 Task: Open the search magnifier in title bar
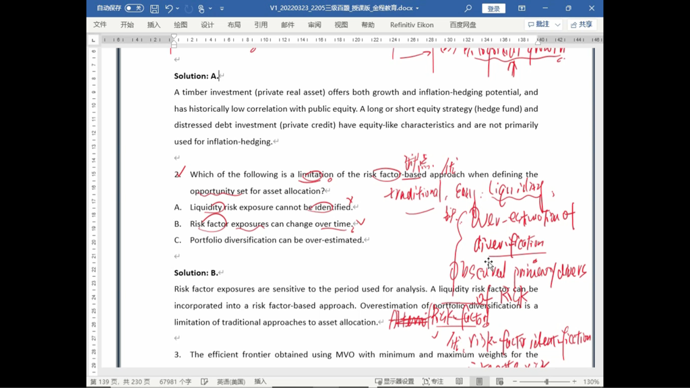pyautogui.click(x=468, y=9)
